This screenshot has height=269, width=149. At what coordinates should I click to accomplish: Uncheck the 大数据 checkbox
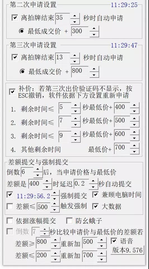coord(95,206)
